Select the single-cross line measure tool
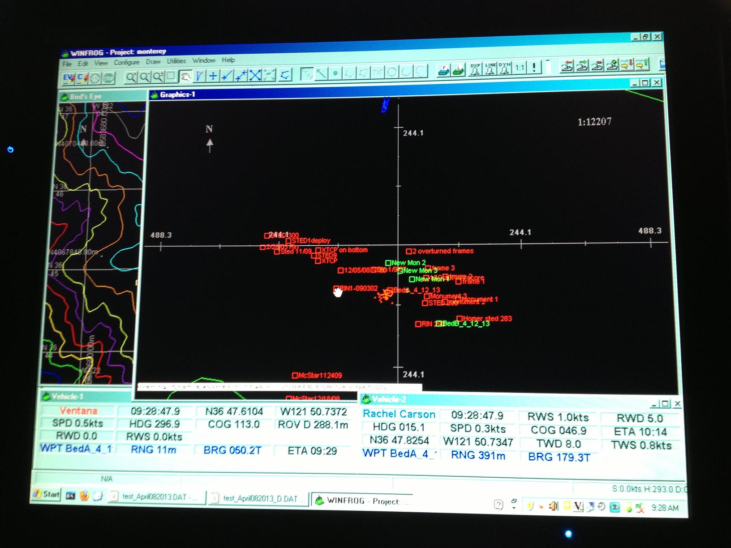The width and height of the screenshot is (731, 548). (227, 75)
